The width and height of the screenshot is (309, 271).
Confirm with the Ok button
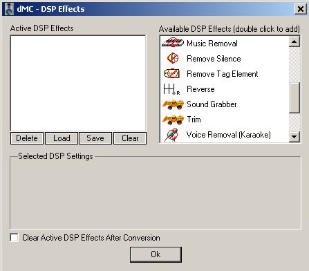tap(156, 254)
